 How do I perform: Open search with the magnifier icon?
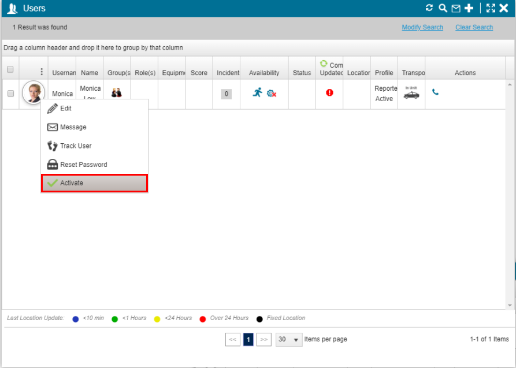coord(443,8)
